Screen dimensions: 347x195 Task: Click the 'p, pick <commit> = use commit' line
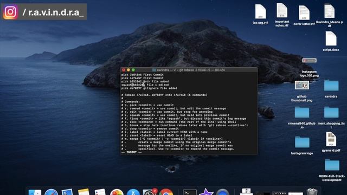[147, 105]
